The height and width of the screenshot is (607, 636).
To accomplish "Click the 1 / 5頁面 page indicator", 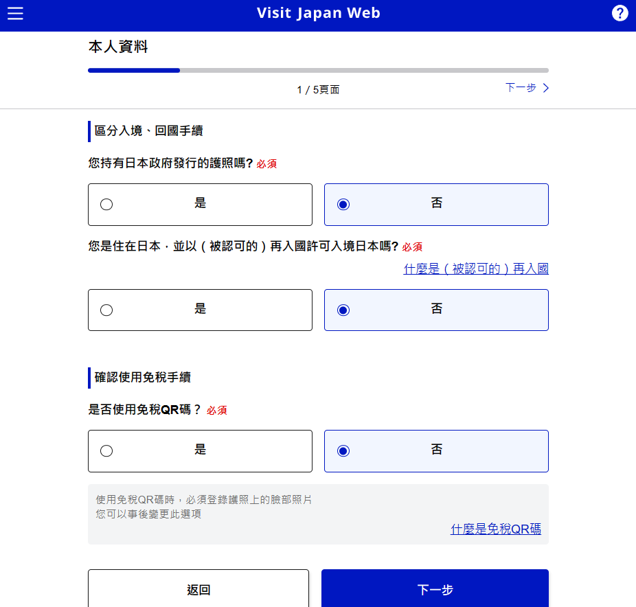I will pyautogui.click(x=318, y=90).
